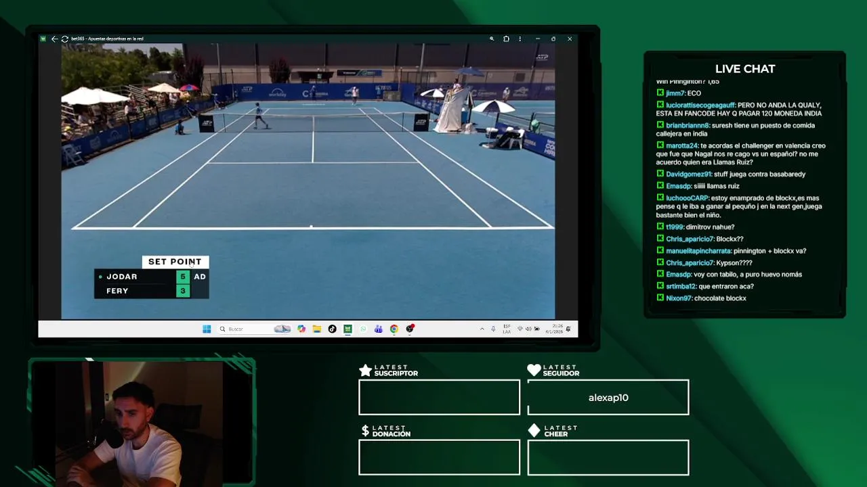This screenshot has height=487, width=867.
Task: Click the t1999 chat username
Action: click(x=675, y=227)
